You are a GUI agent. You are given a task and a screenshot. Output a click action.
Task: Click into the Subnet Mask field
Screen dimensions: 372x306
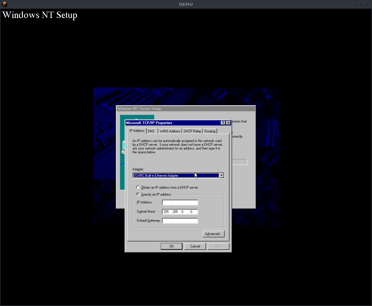point(180,212)
